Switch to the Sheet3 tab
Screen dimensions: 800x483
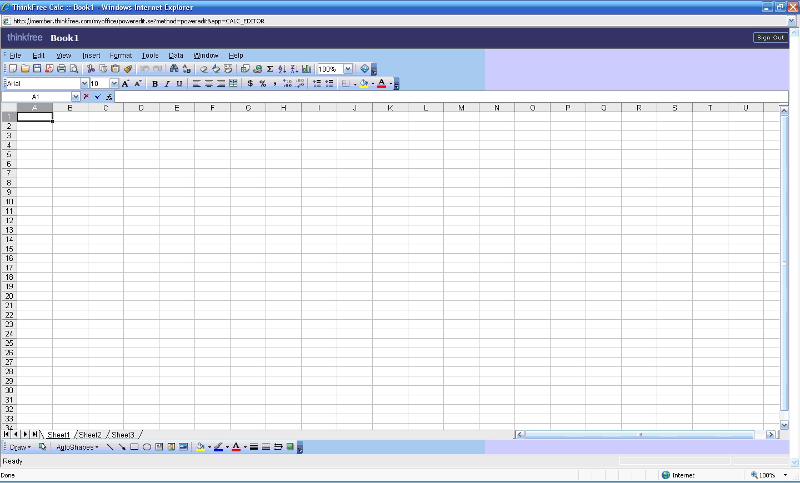click(x=123, y=435)
